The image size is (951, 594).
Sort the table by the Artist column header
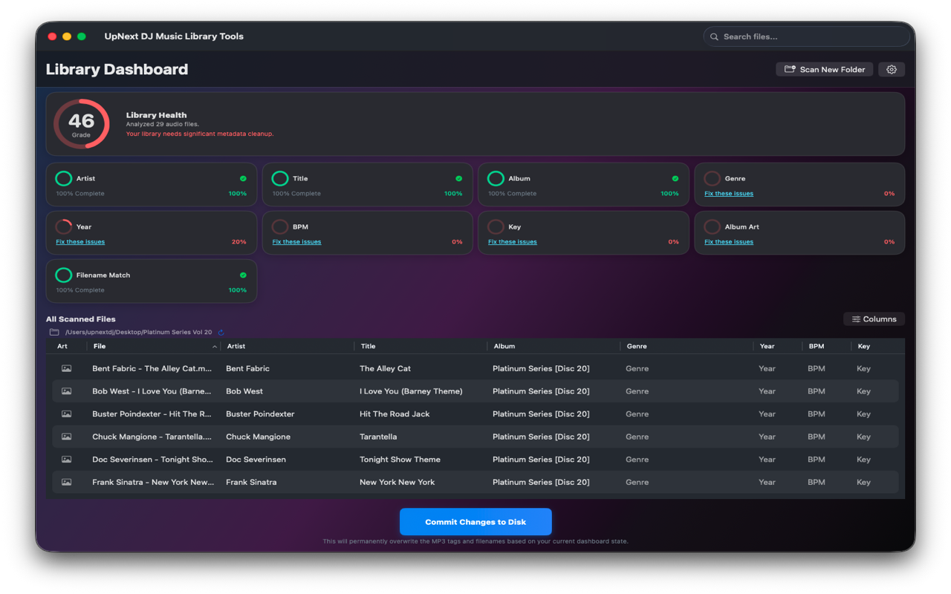pyautogui.click(x=235, y=346)
